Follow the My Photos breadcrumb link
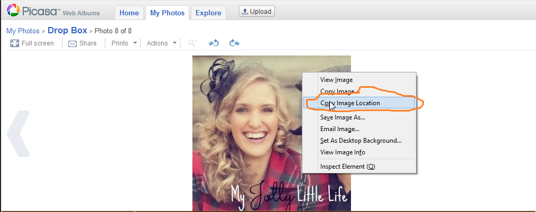 [23, 31]
